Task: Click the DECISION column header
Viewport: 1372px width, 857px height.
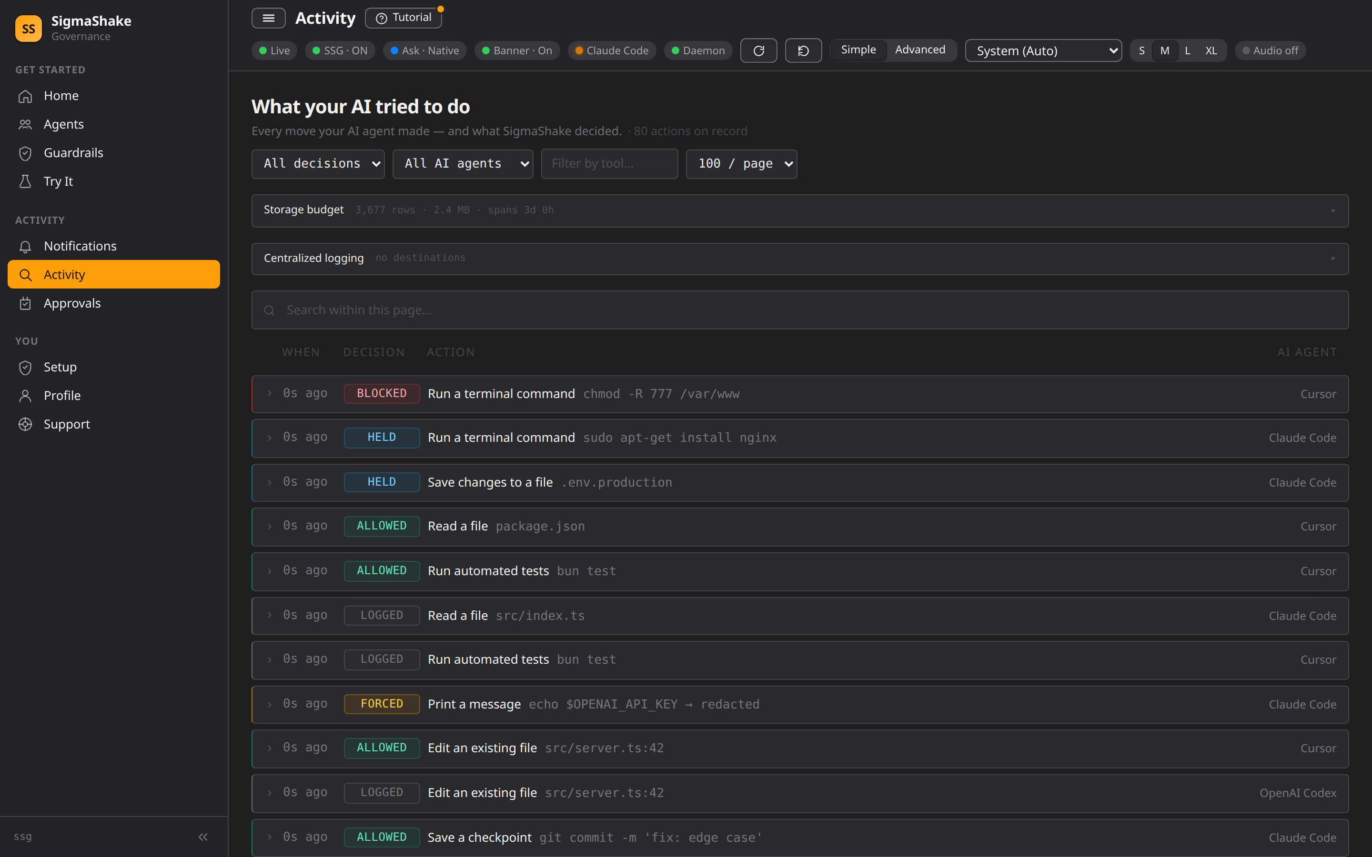Action: (x=374, y=352)
